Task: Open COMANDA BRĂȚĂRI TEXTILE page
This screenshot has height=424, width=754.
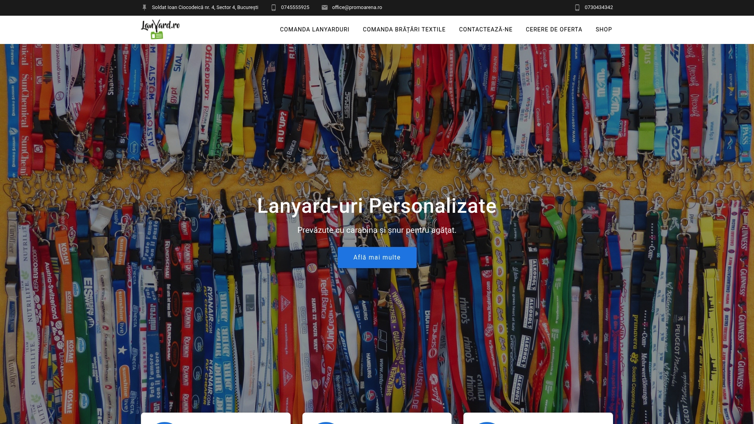Action: (404, 29)
